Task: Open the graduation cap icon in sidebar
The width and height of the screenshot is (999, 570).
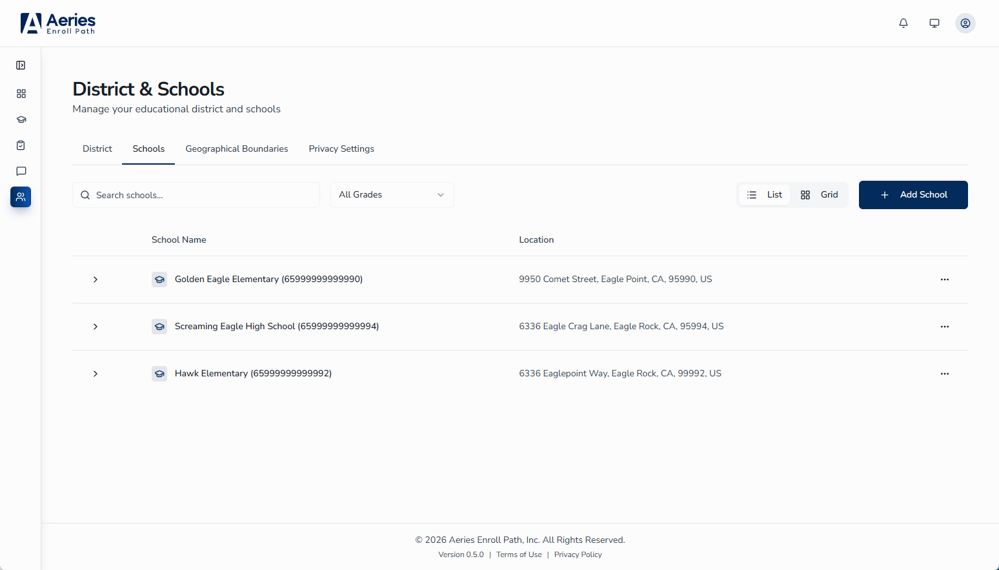Action: coord(21,119)
